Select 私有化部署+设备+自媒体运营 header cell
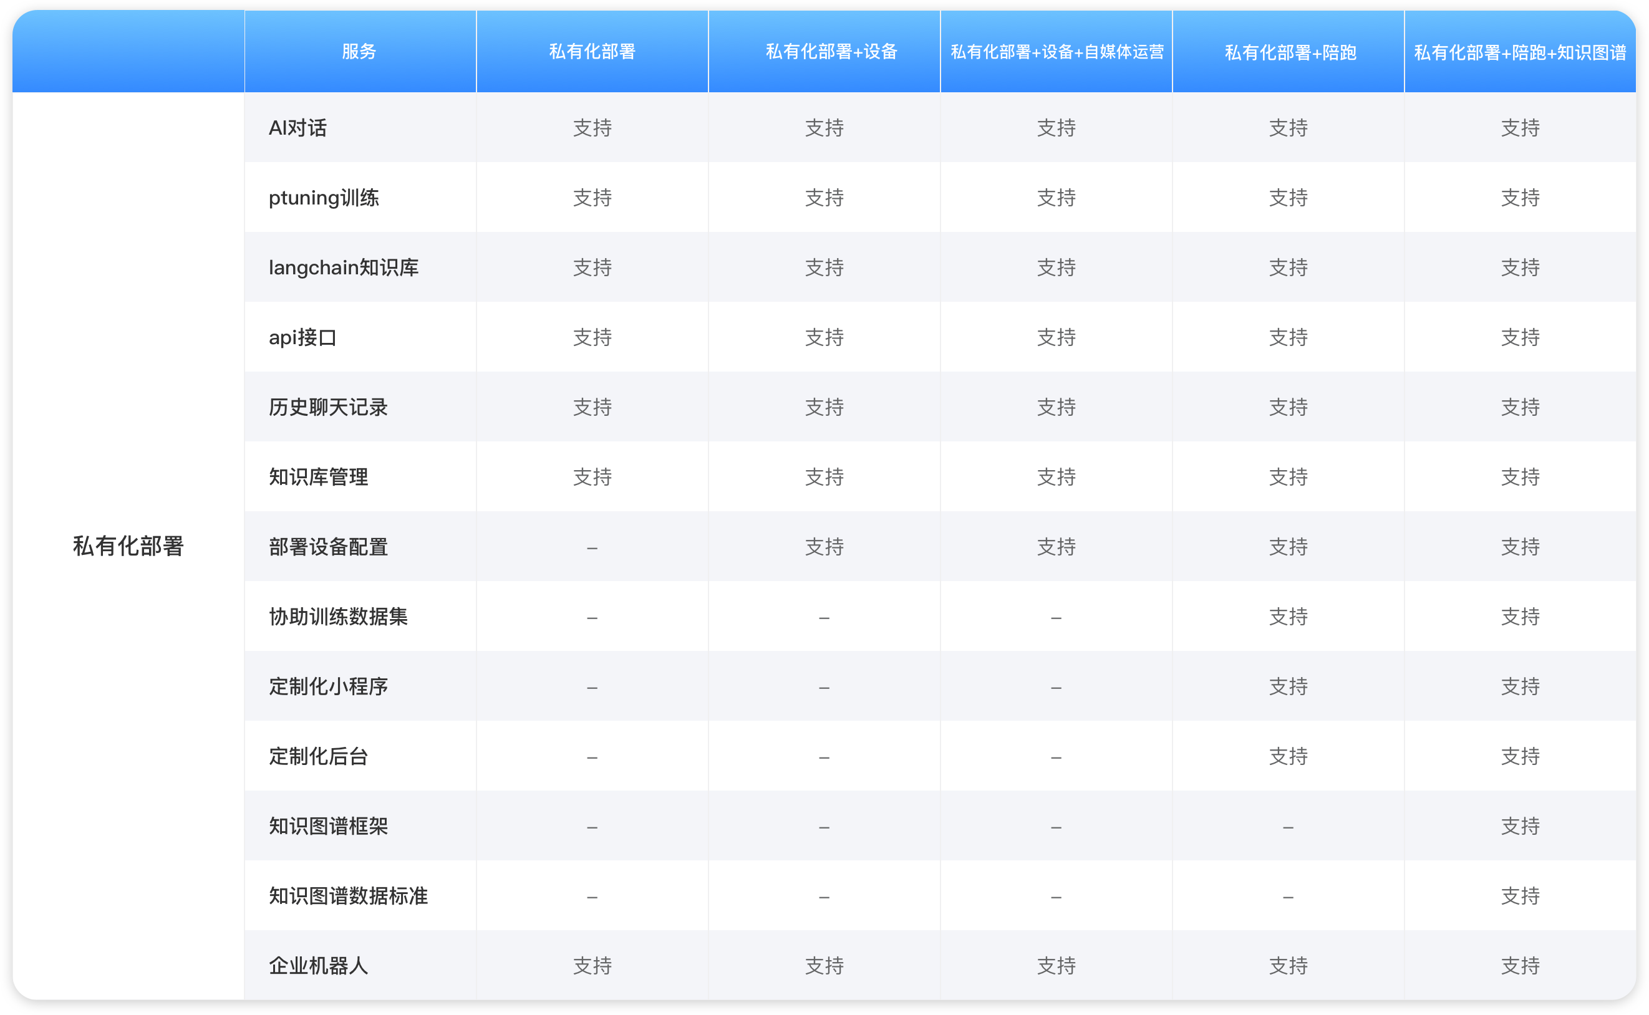Screen dimensions: 1649x1015 1057,52
